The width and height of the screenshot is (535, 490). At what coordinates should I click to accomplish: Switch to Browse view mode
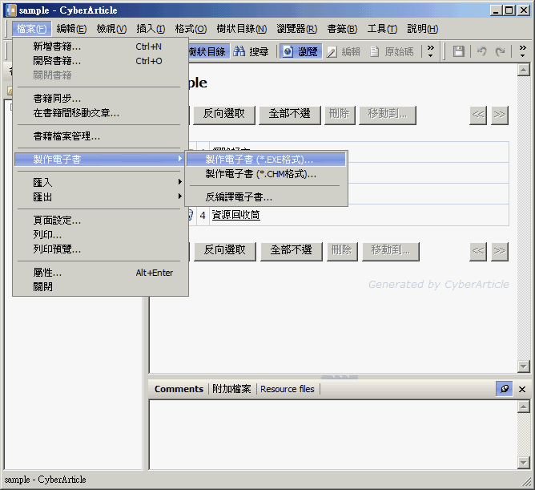pyautogui.click(x=299, y=51)
